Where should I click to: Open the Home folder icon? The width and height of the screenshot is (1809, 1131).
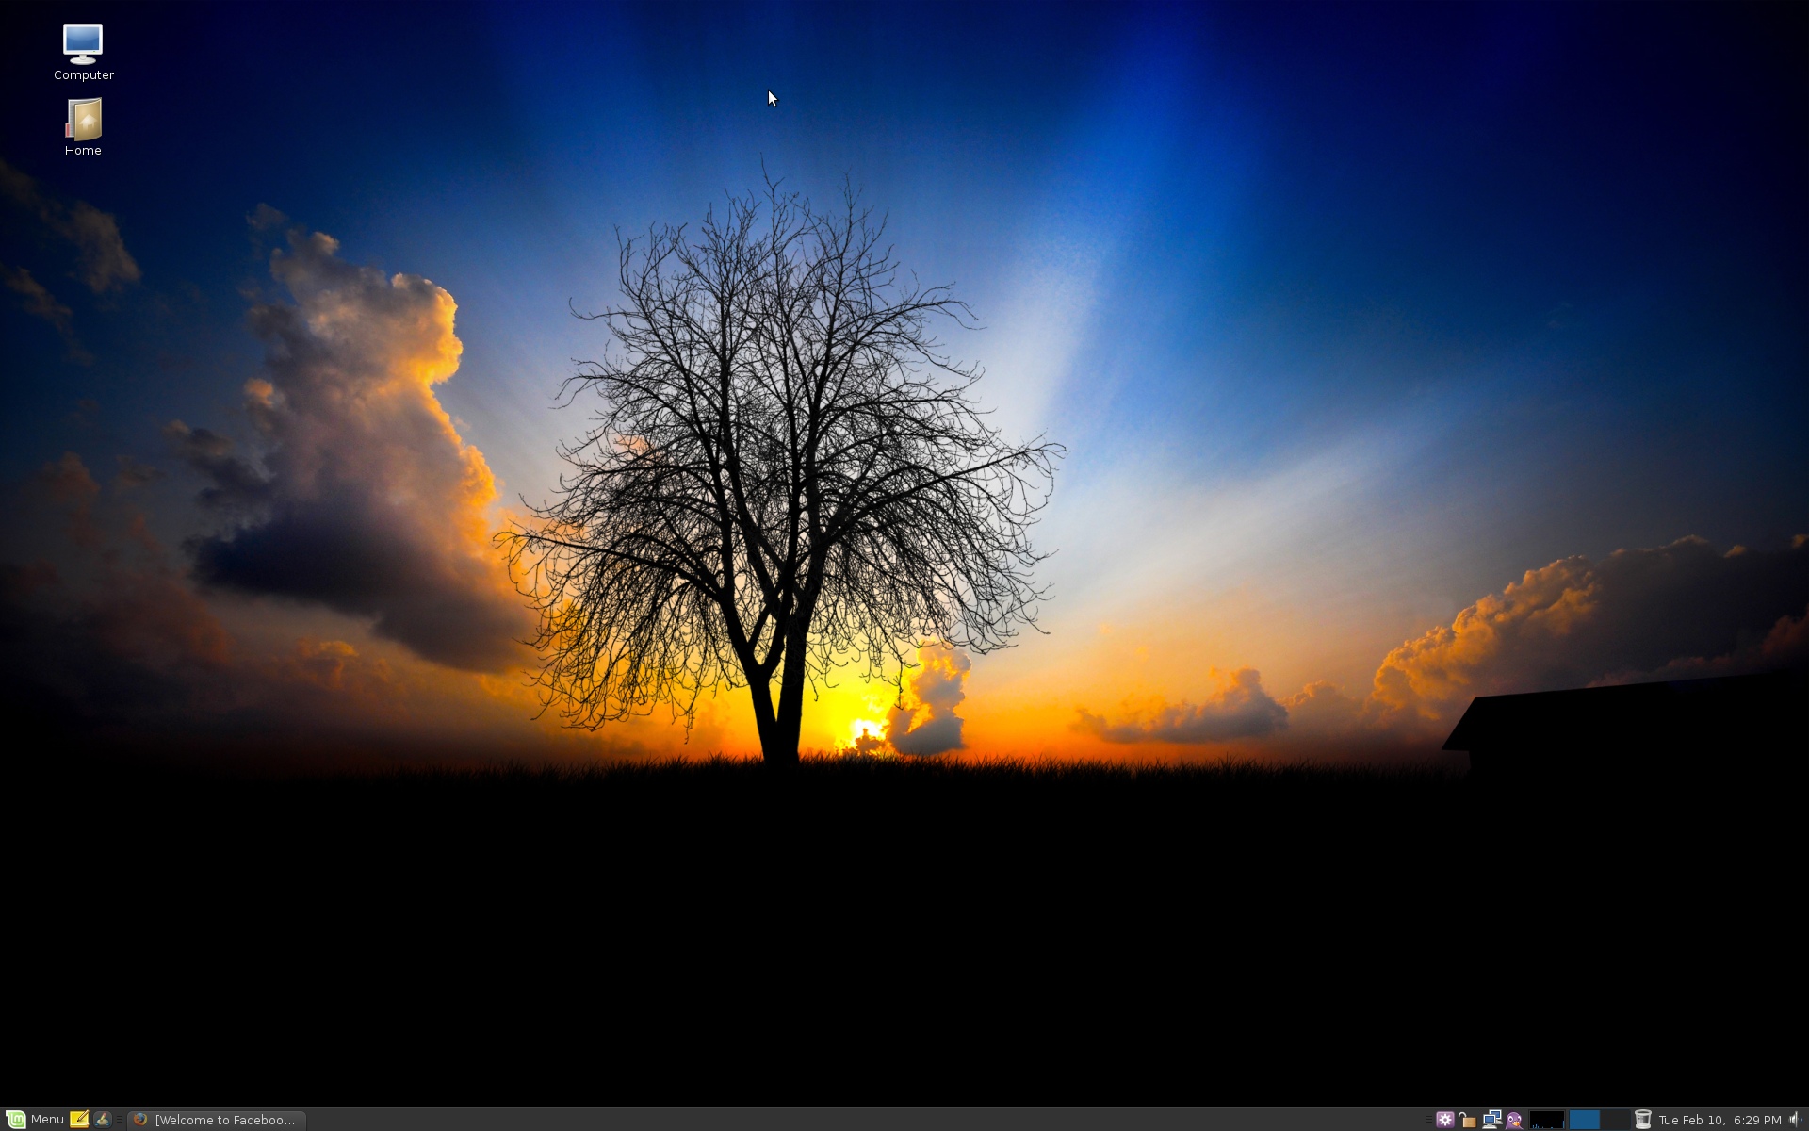pos(83,121)
